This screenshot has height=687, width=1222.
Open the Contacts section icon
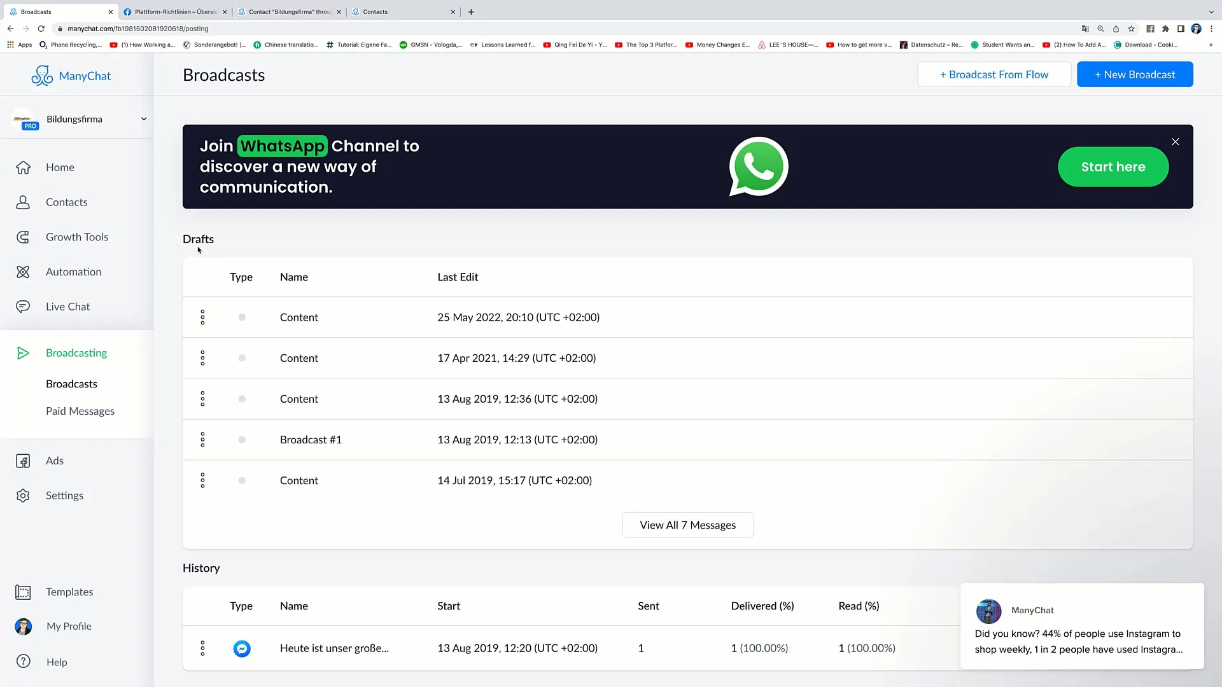coord(23,202)
